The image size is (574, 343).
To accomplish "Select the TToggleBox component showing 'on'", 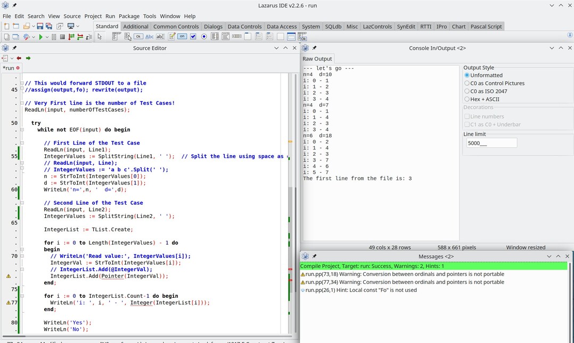I will coord(183,37).
